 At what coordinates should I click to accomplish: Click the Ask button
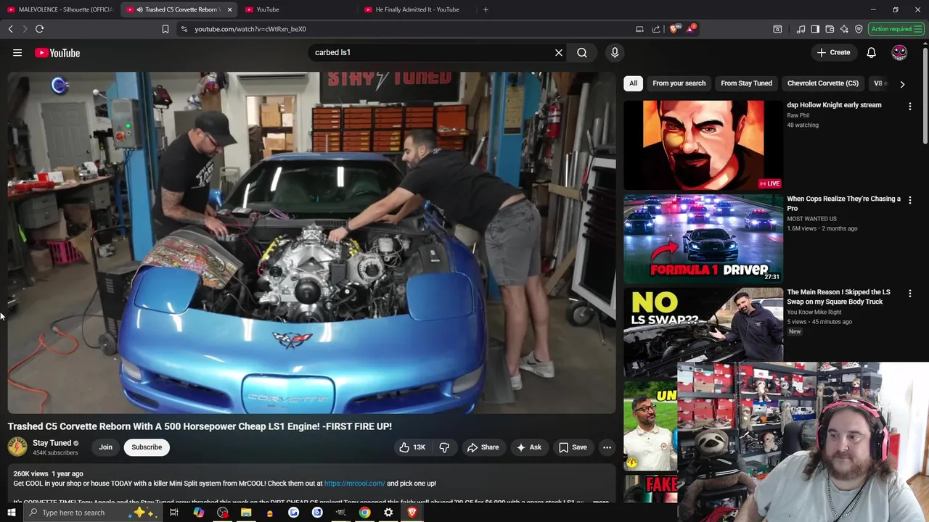point(528,447)
